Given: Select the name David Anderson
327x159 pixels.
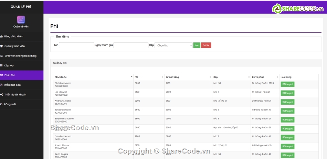Looking at the screenshot, I should tap(63, 136).
